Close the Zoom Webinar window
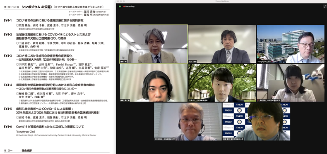 pos(118,1)
